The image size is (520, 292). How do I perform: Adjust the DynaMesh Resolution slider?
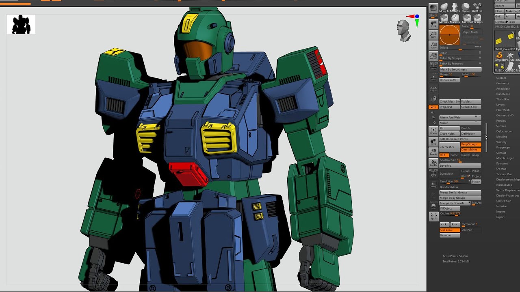point(454,182)
